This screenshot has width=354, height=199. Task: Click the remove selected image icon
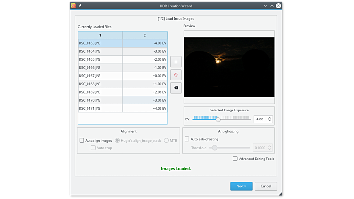tap(176, 75)
